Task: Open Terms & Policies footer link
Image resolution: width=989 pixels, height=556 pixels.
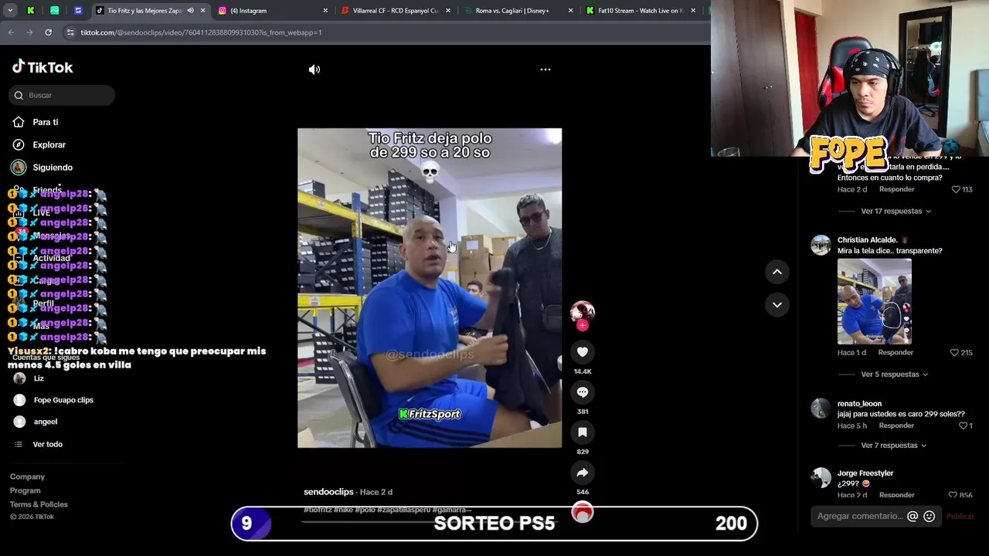Action: point(39,504)
